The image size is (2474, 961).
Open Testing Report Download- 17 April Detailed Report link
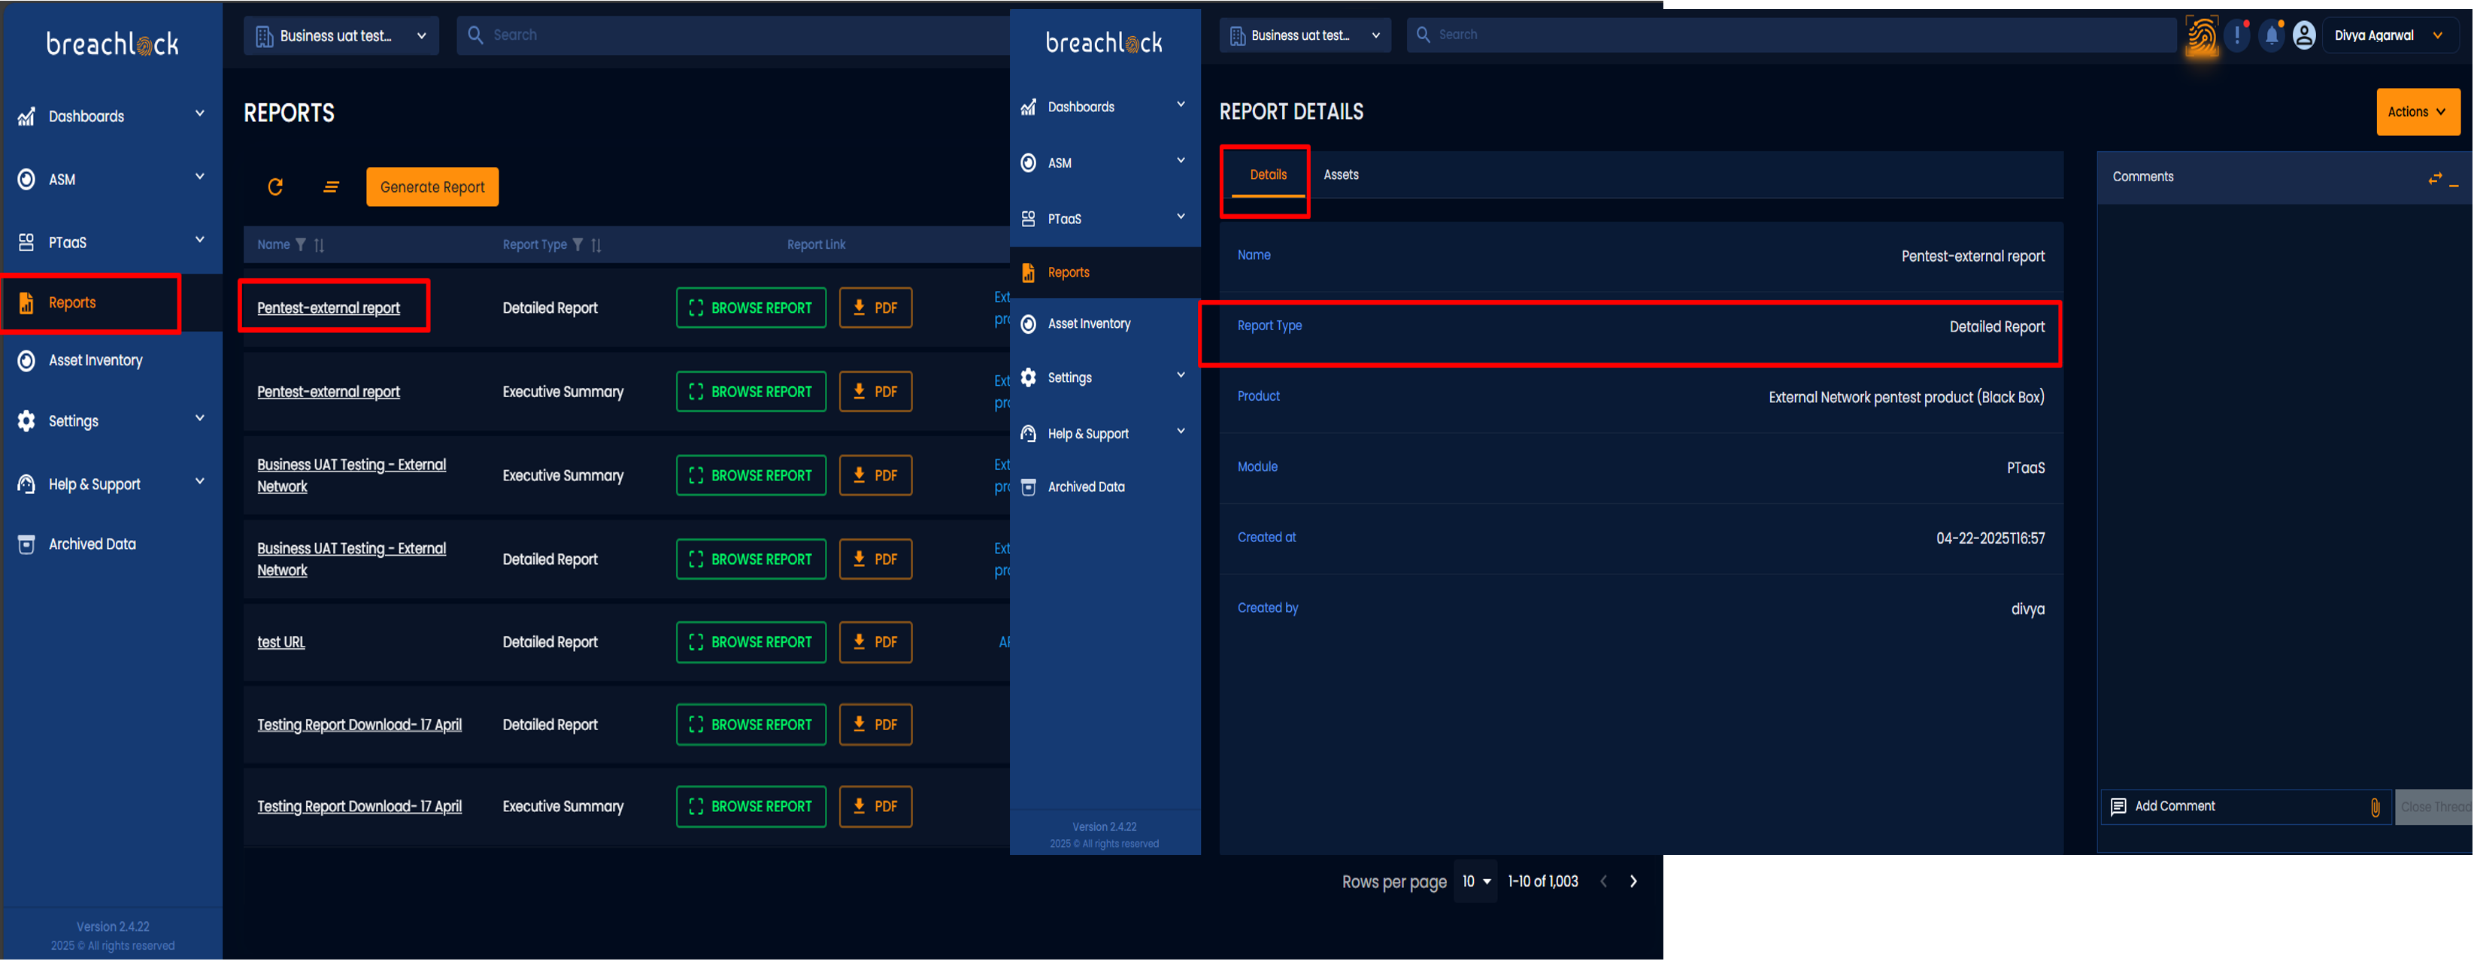click(x=359, y=725)
